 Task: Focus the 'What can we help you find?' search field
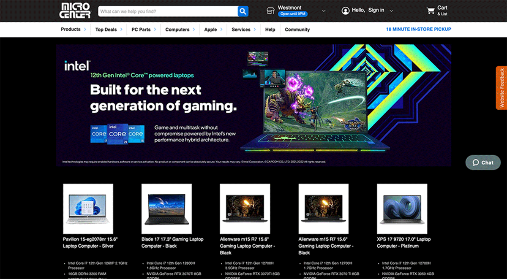pyautogui.click(x=168, y=11)
